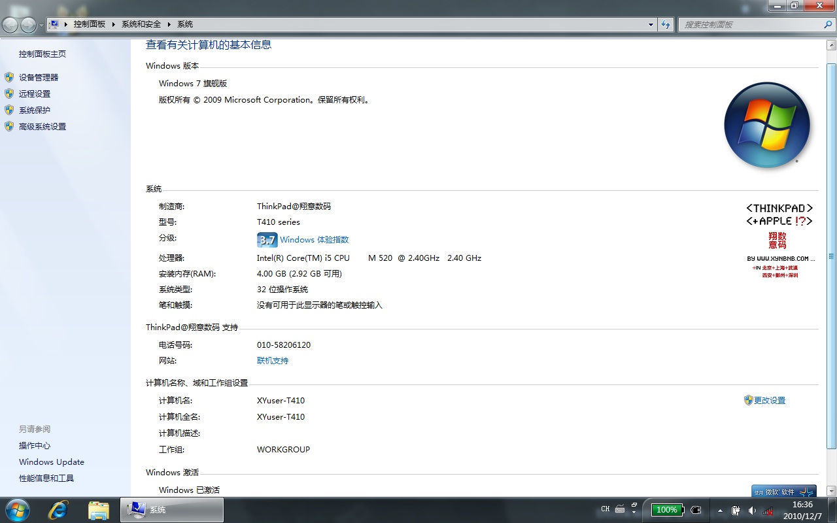Click shield icon next to 设备管理器

coord(9,77)
